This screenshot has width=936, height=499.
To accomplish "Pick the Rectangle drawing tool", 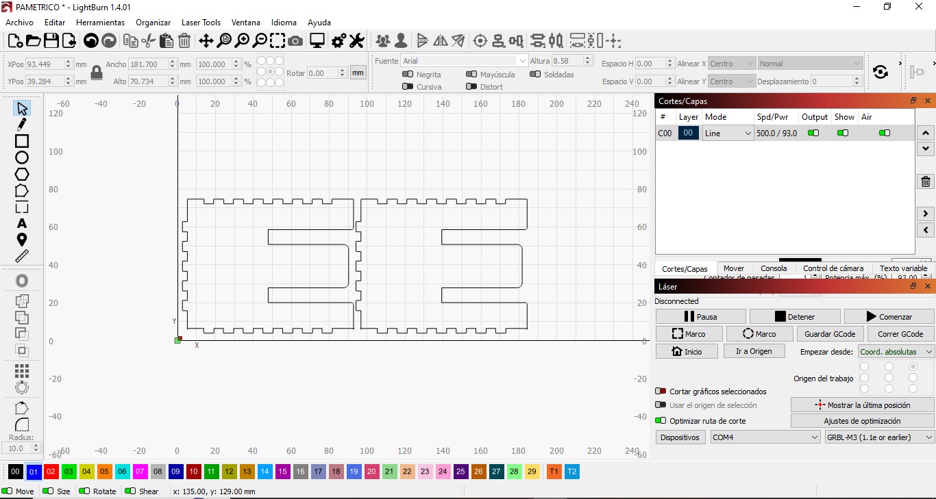I will (x=22, y=141).
